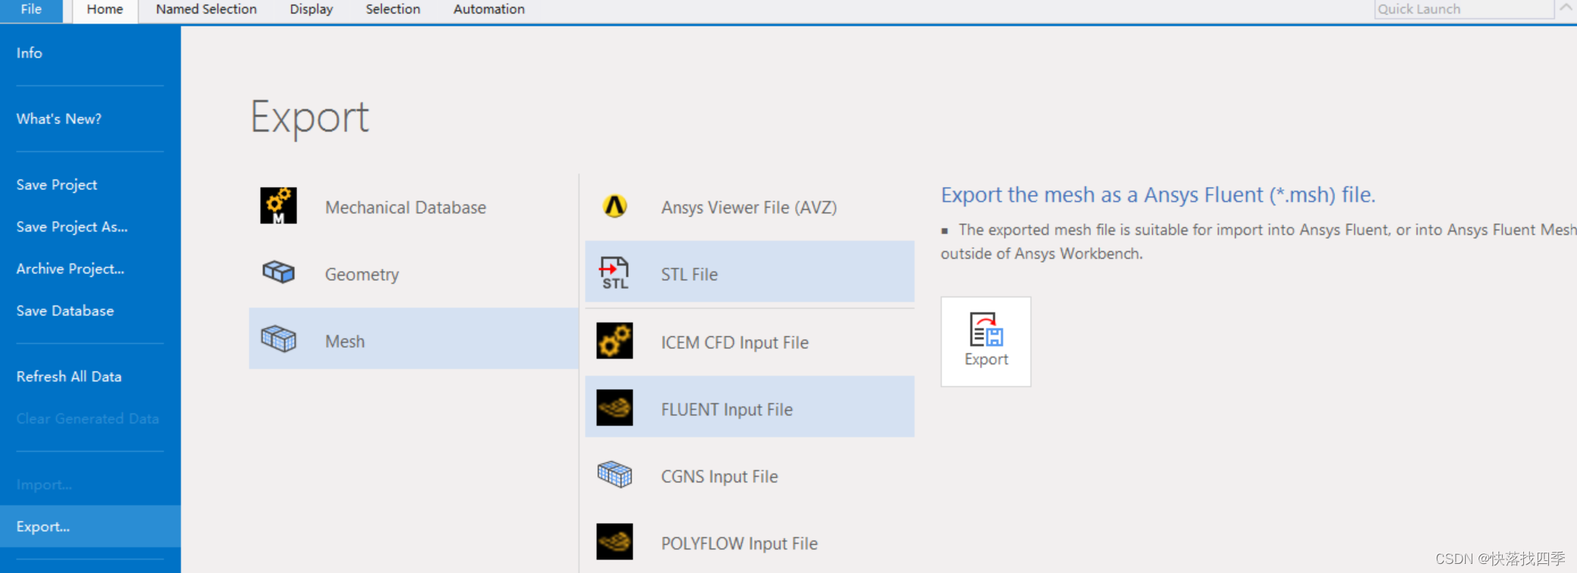The width and height of the screenshot is (1577, 573).
Task: Select Export... in the sidebar
Action: coord(90,526)
